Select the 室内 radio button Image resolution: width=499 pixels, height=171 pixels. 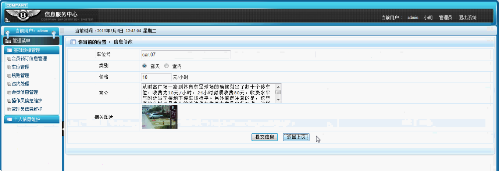pos(167,66)
